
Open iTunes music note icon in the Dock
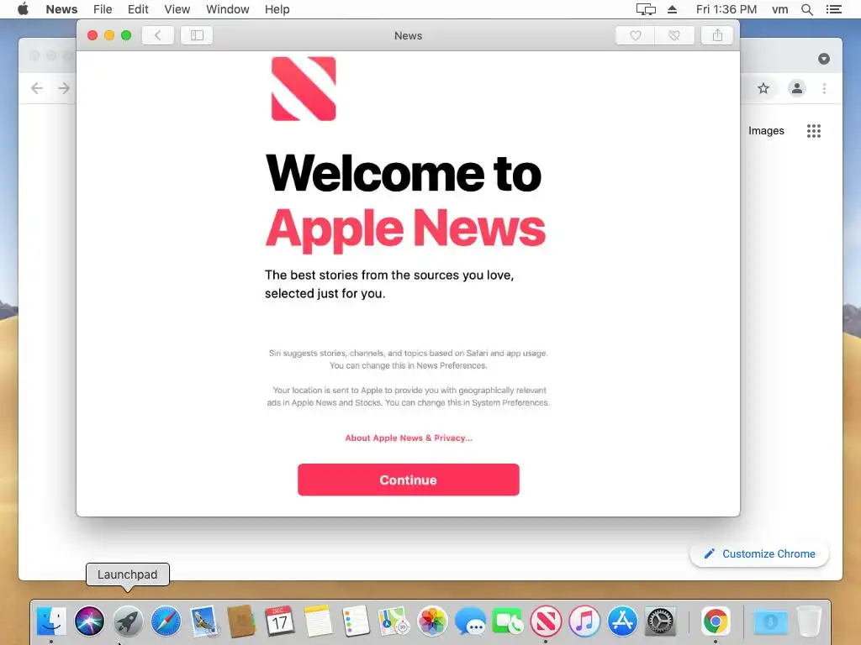584,621
